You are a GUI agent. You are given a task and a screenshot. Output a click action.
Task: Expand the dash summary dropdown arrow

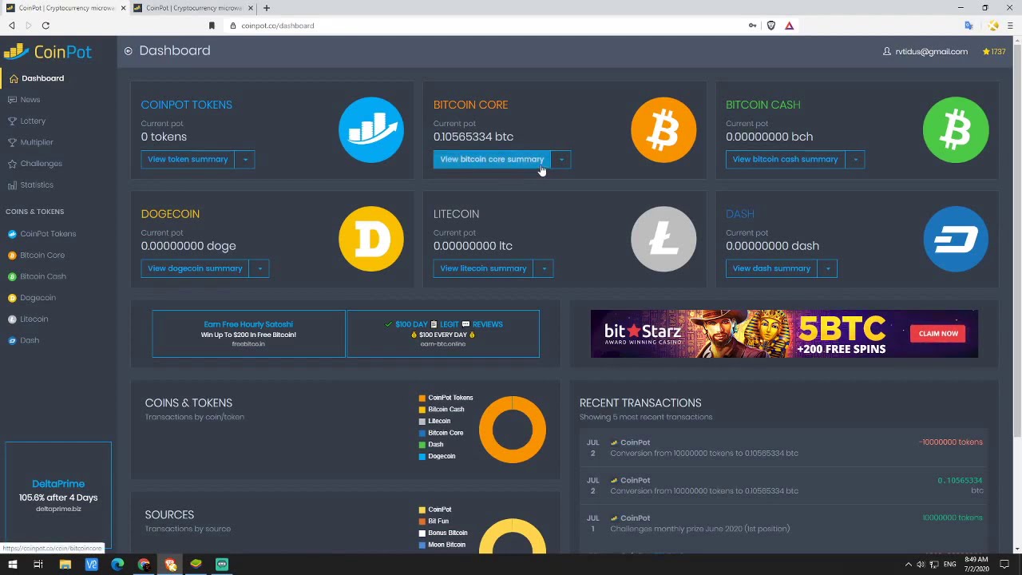coord(827,268)
